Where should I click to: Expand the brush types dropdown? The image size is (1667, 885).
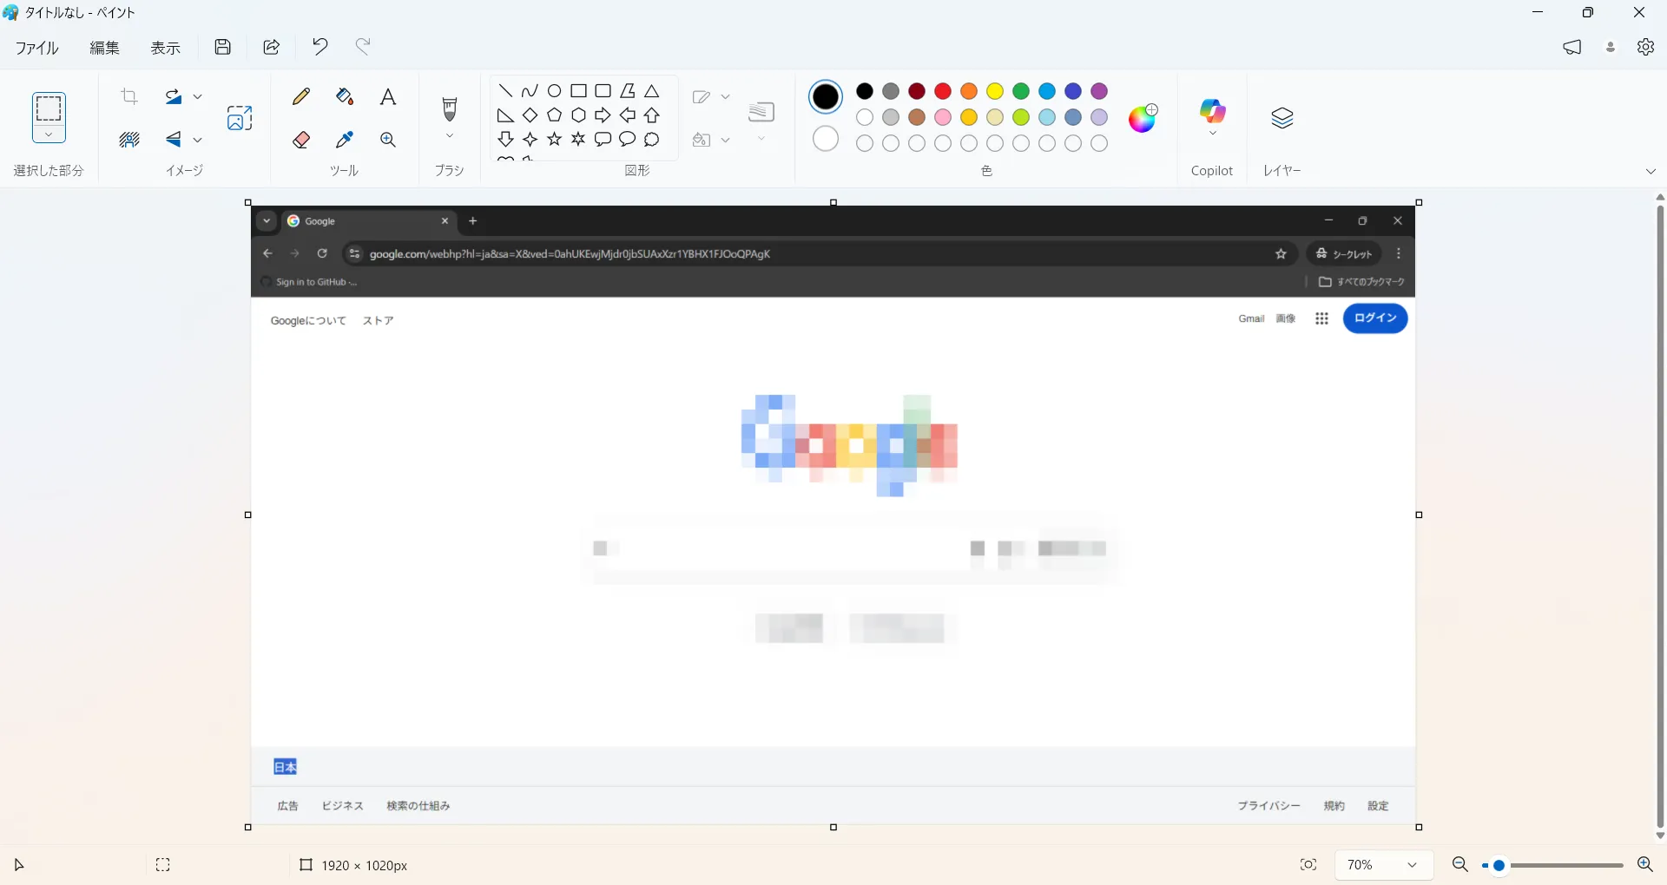coord(450,136)
